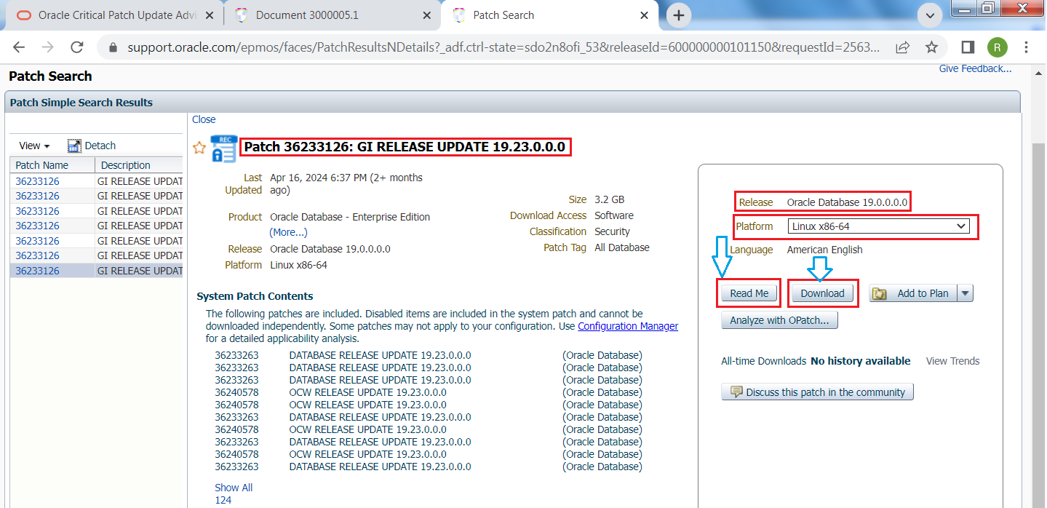This screenshot has width=1047, height=508.
Task: Download the patch 36233126
Action: pos(822,293)
